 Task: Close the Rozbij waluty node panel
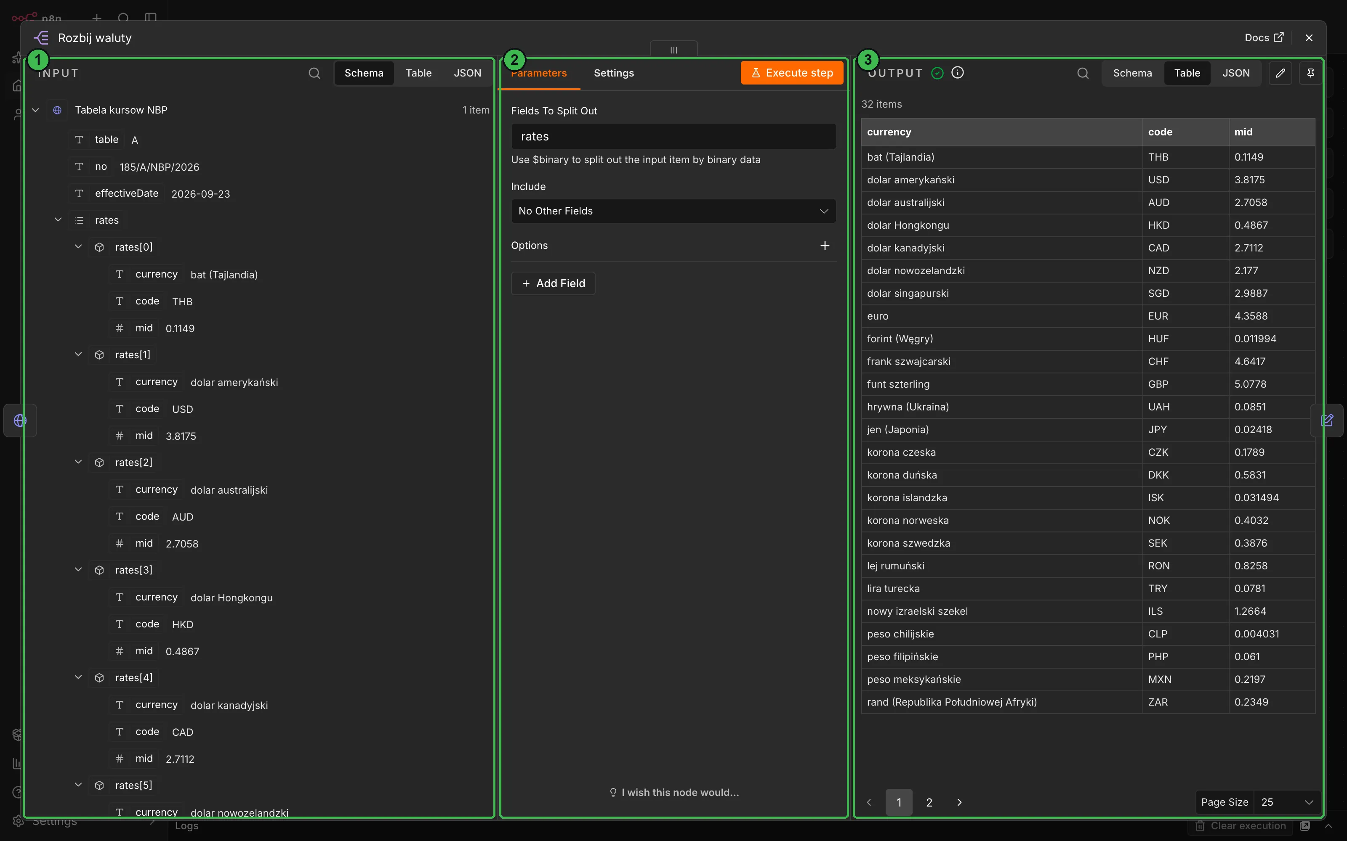[1309, 37]
